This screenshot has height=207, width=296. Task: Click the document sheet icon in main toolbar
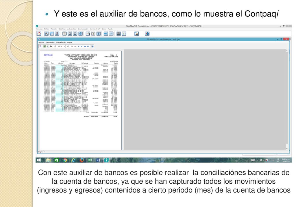coord(88,33)
